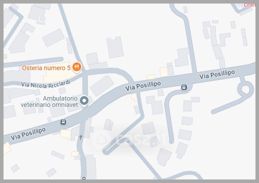This screenshot has height=183, width=259.
Task: Click the one-way arrow on the south road
Action: (x=81, y=137)
